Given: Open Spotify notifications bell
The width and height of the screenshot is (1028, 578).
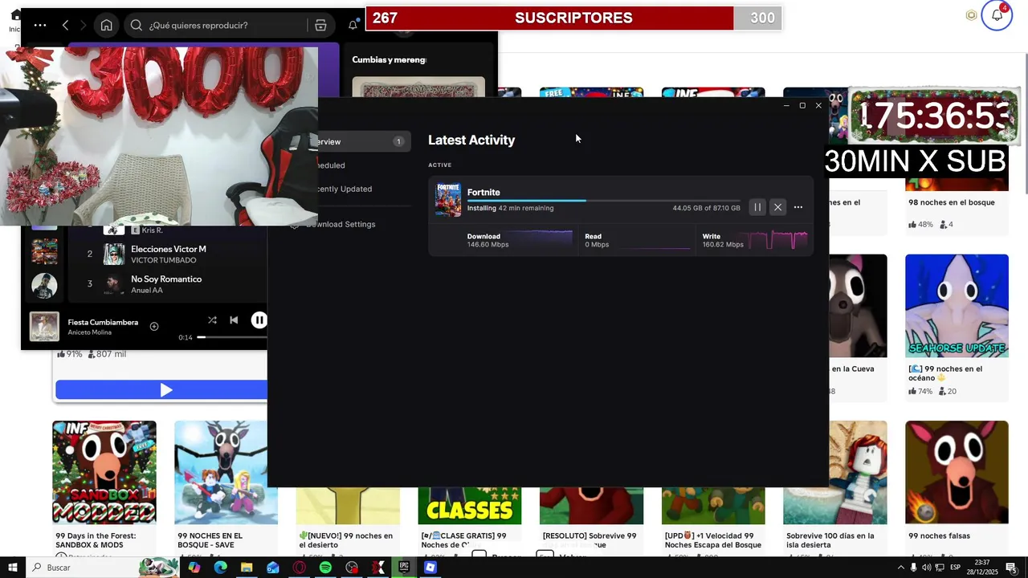Looking at the screenshot, I should tap(353, 25).
